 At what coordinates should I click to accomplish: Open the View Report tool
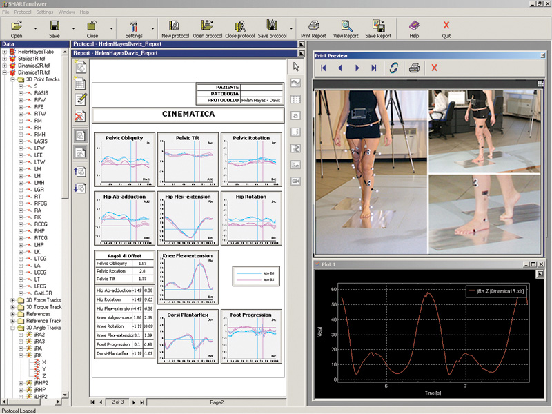pos(346,27)
